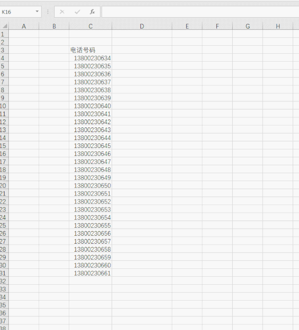
Task: Select cell containing 13800230649
Action: click(x=90, y=177)
